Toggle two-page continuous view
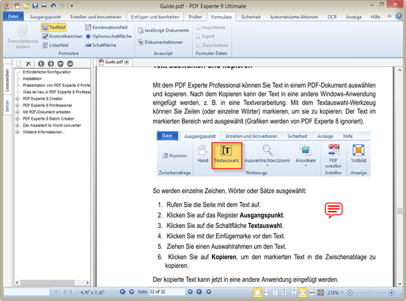 284,293
